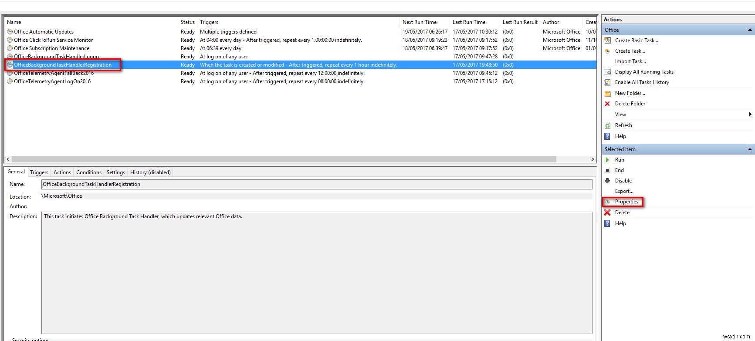Screen dimensions: 755x341
Task: Sort by Last Run Time column header
Action: [x=475, y=22]
